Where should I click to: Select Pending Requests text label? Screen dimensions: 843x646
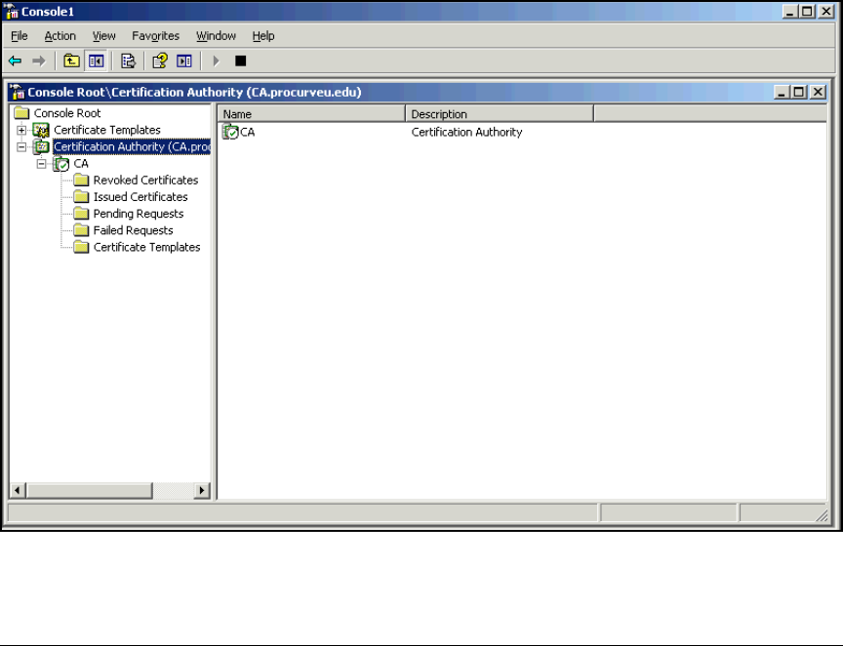(139, 214)
